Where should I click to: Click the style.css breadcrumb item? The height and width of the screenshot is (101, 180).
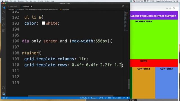[x=21, y=10]
